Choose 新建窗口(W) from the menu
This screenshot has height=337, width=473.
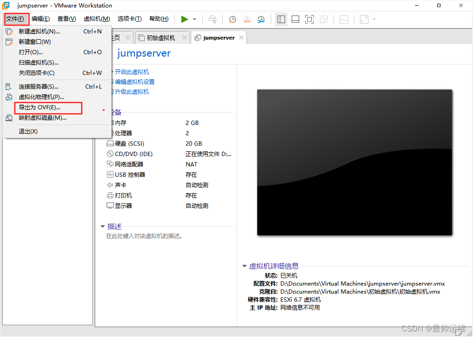click(x=57, y=42)
